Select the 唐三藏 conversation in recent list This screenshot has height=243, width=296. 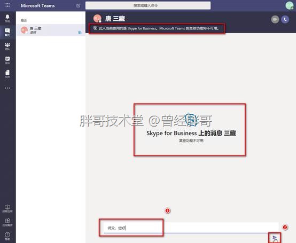51,30
